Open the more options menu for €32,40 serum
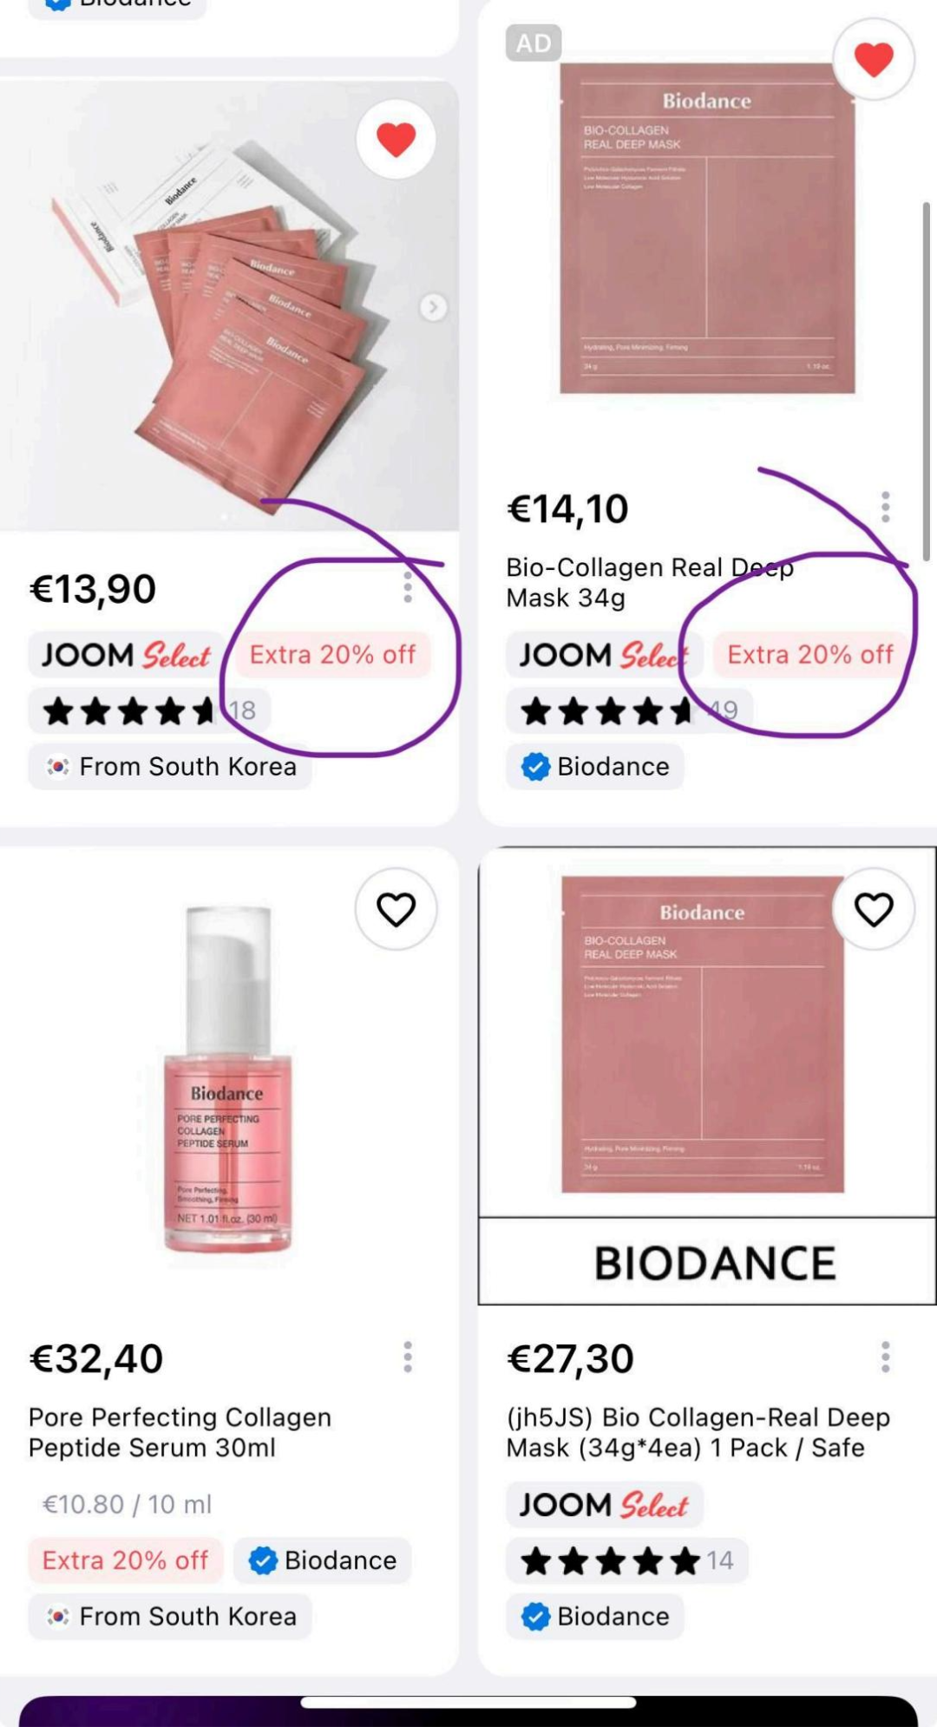The image size is (937, 1727). pyautogui.click(x=408, y=1357)
